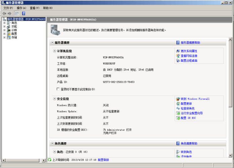Expand the 存储 tree node
The width and height of the screenshot is (234, 168).
click(4, 37)
